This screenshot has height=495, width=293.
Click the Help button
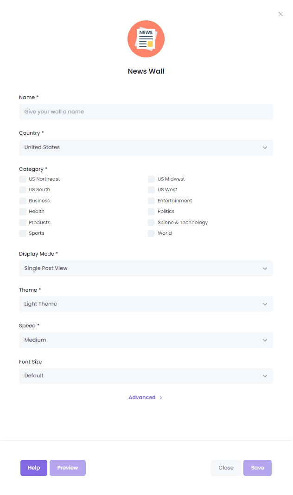(34, 468)
